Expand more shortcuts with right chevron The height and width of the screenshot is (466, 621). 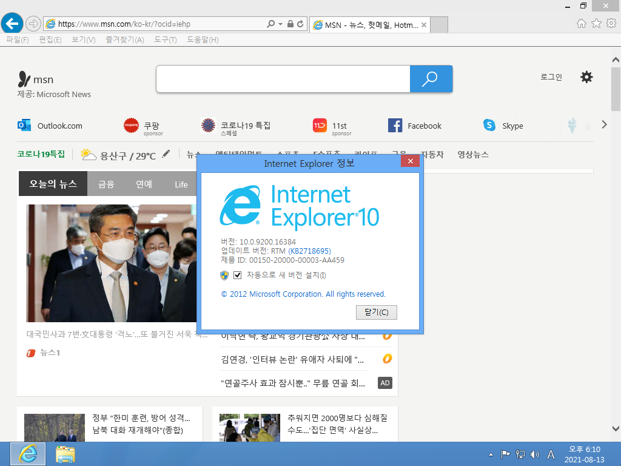click(605, 125)
